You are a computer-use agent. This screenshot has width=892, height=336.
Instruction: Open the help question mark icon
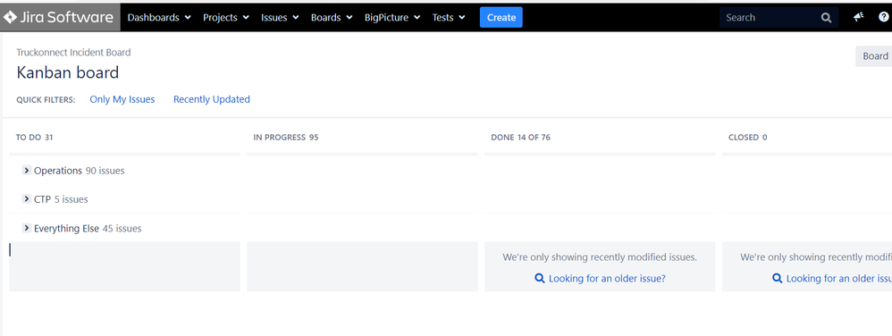click(883, 17)
